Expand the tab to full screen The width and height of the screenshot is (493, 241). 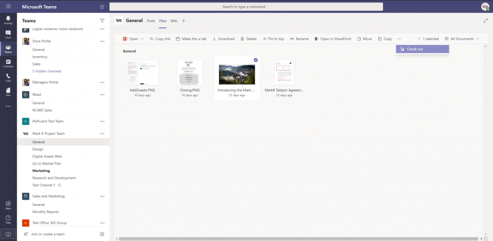click(485, 21)
